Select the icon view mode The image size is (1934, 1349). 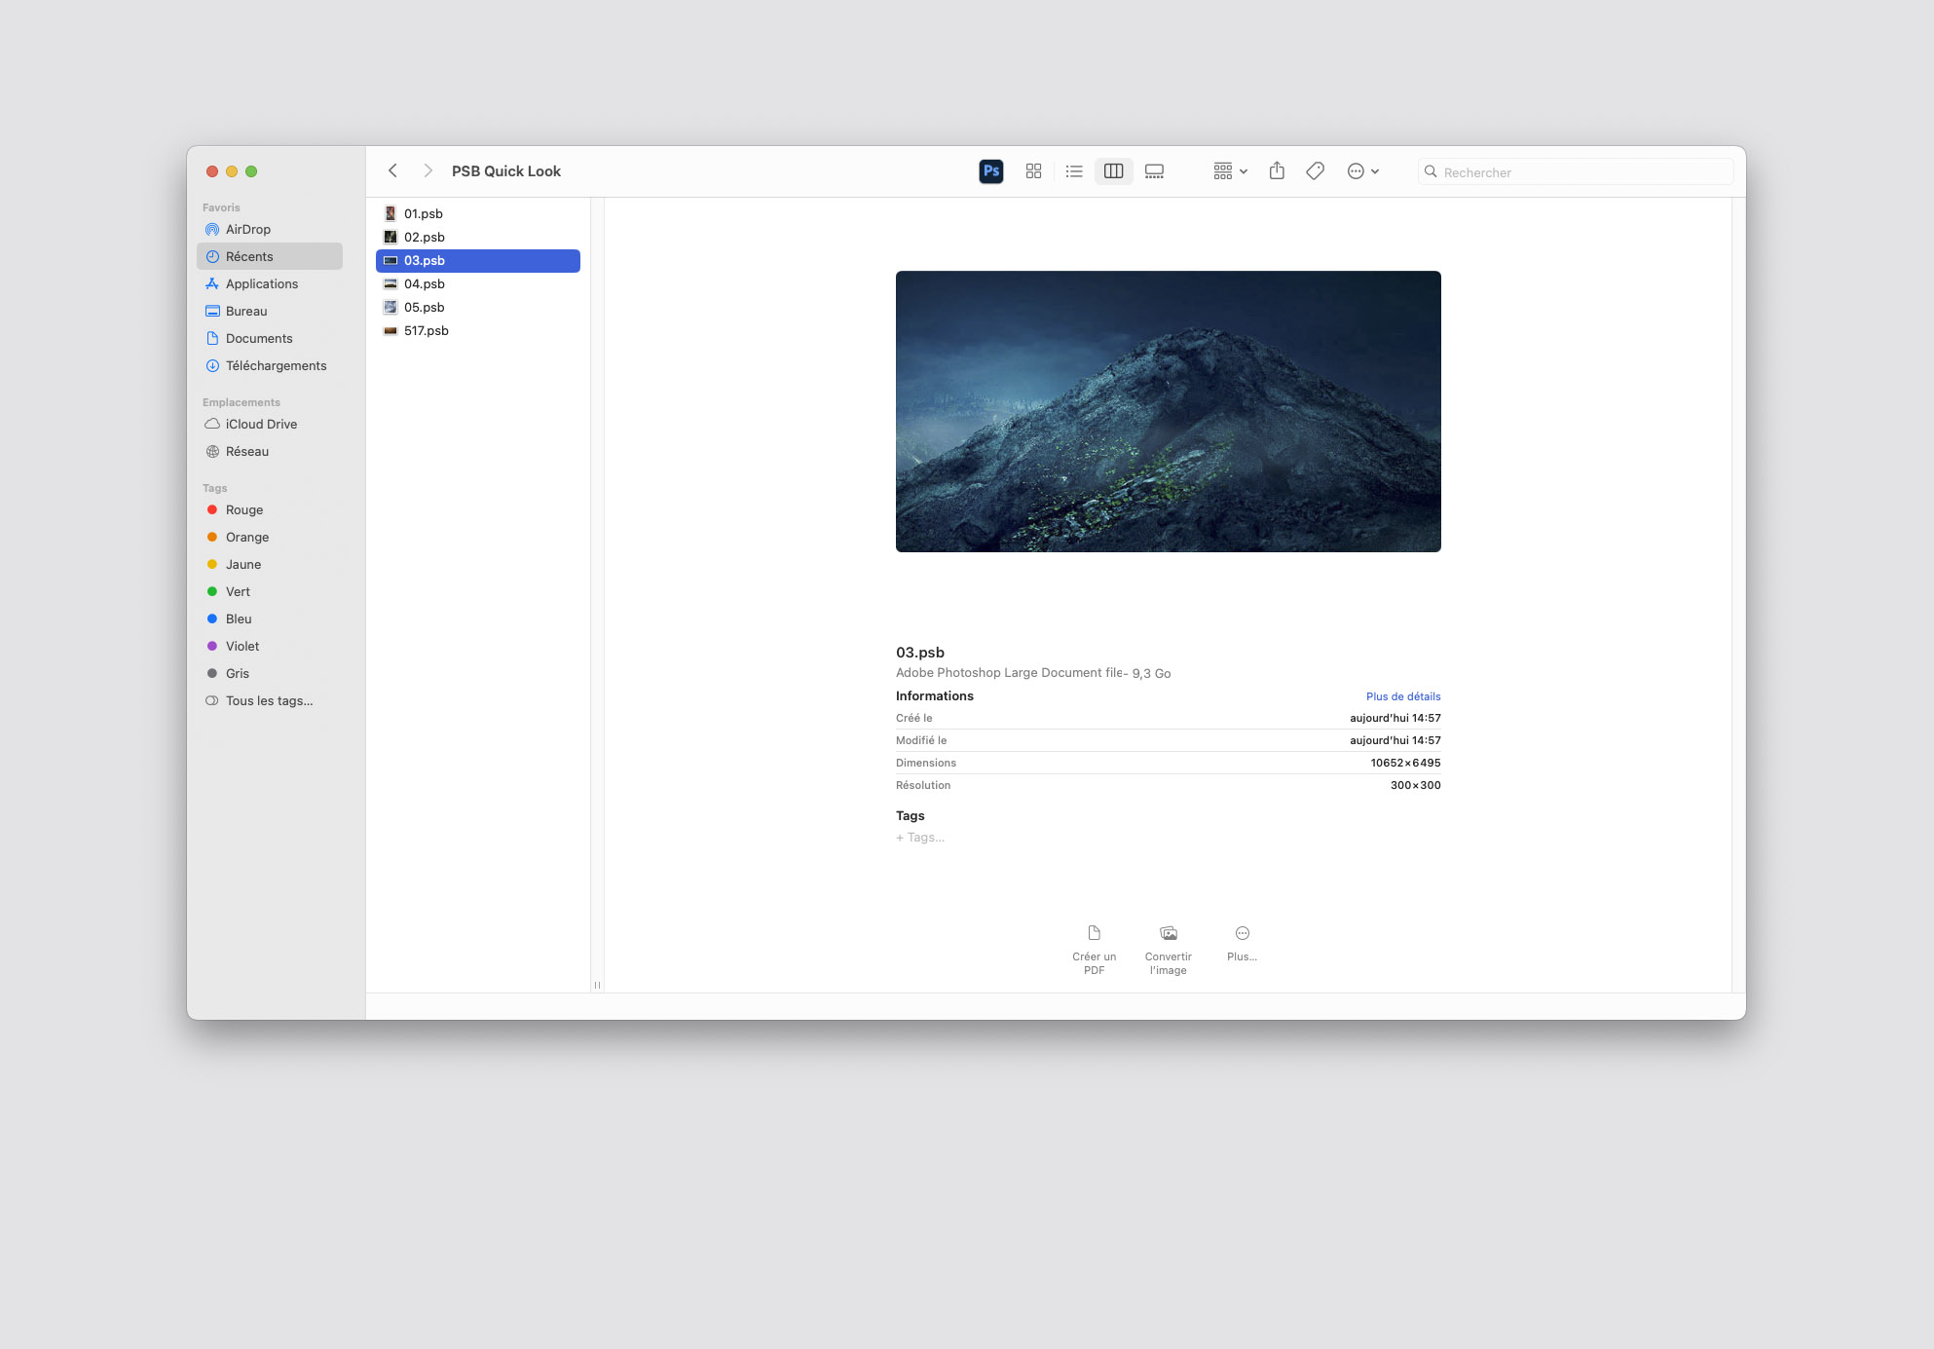[1033, 170]
